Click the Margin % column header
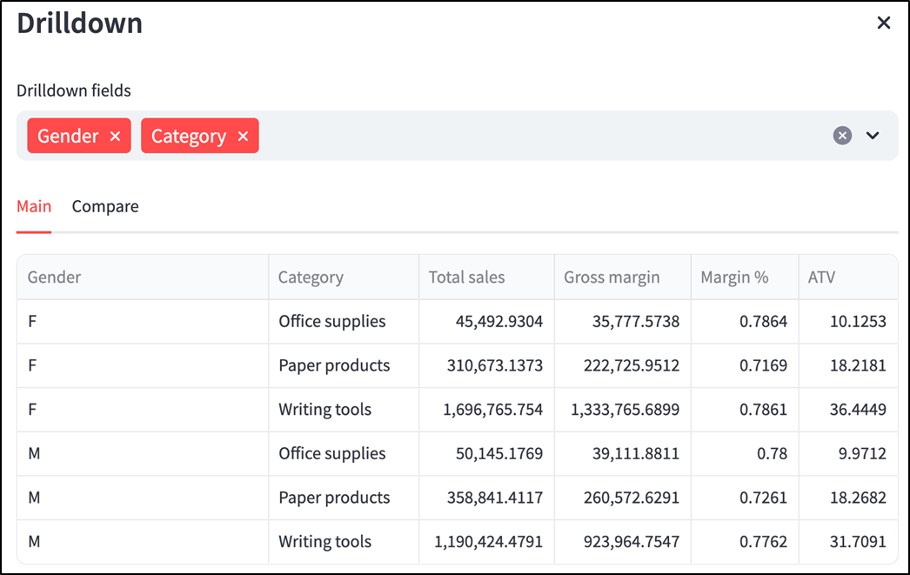 coord(745,277)
